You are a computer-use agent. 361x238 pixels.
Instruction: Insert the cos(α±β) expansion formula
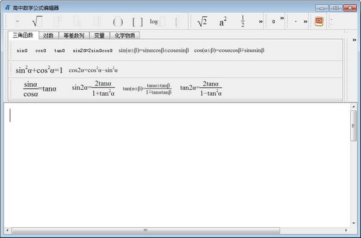(229, 50)
